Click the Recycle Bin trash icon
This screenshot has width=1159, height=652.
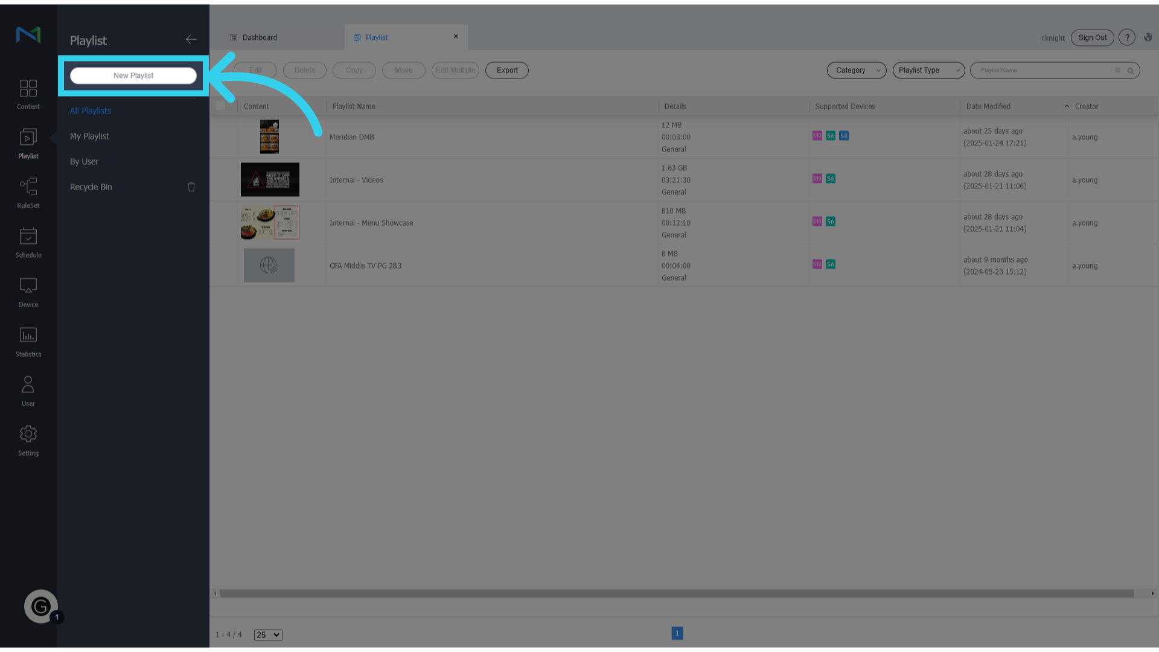coord(191,187)
